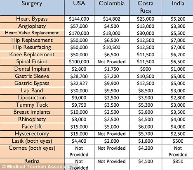The width and height of the screenshot is (193, 170).
Task: Click the Knee Replacement row label
Action: coord(32,54)
